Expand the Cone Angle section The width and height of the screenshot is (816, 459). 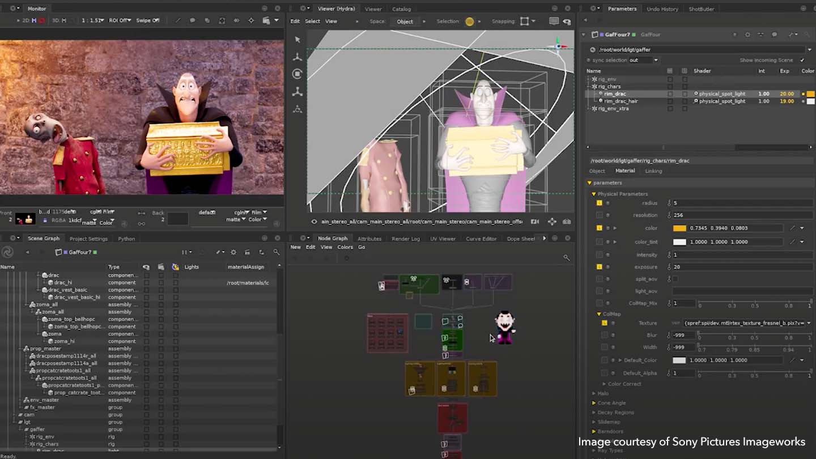point(594,403)
